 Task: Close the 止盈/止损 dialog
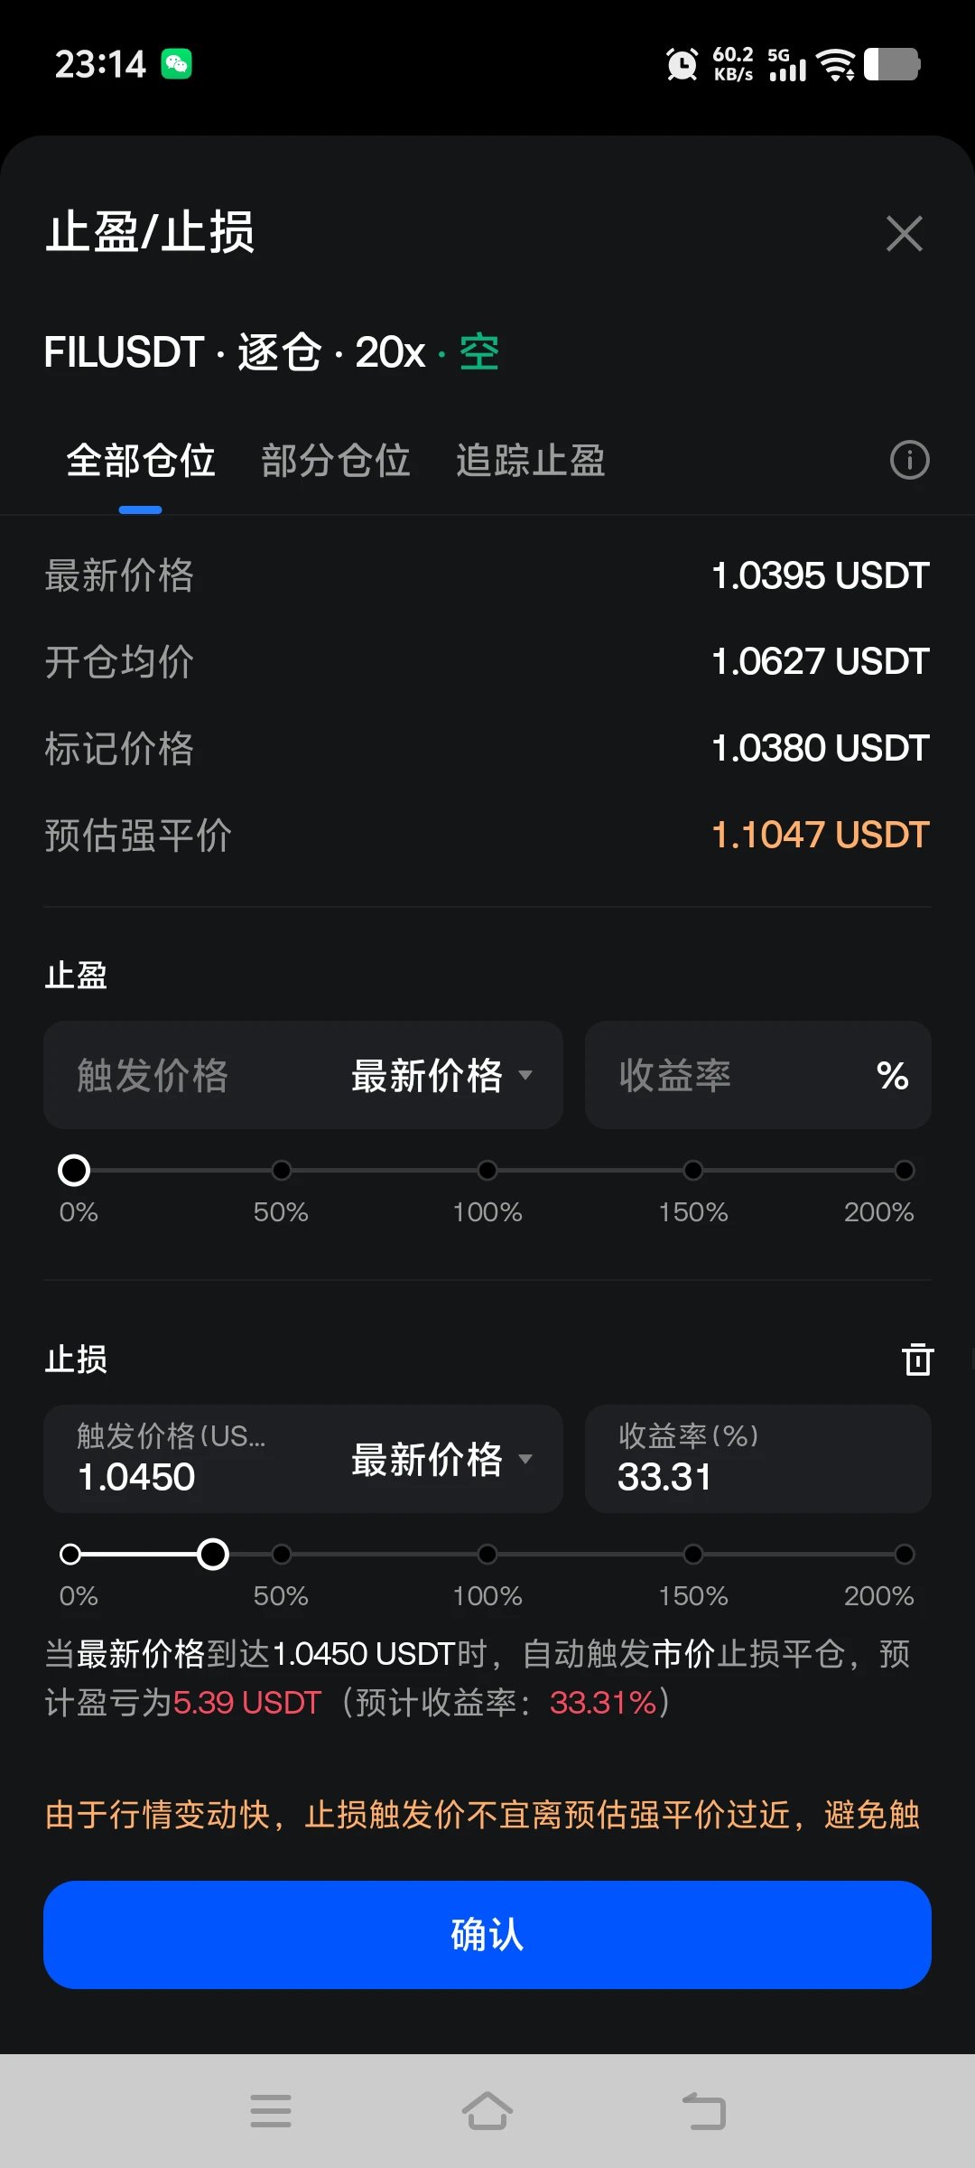coord(904,233)
